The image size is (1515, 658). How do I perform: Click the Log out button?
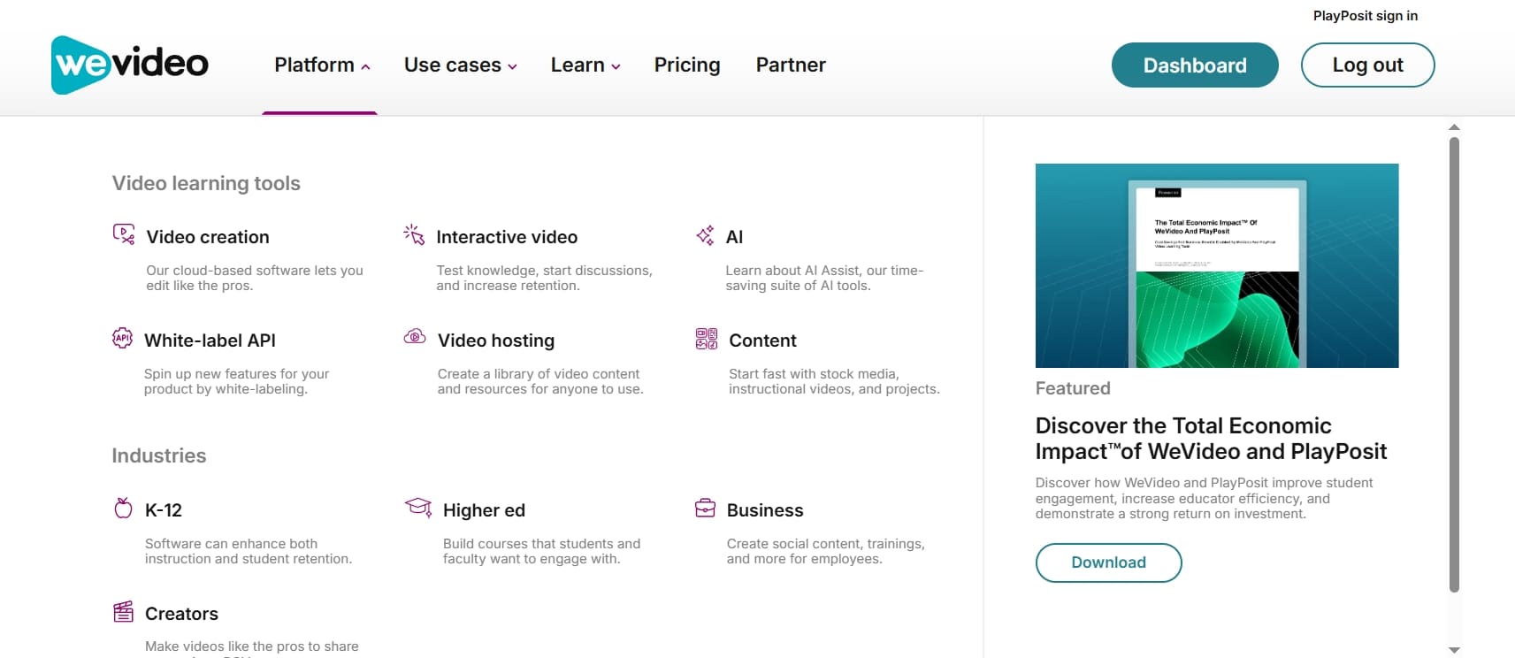1367,65
